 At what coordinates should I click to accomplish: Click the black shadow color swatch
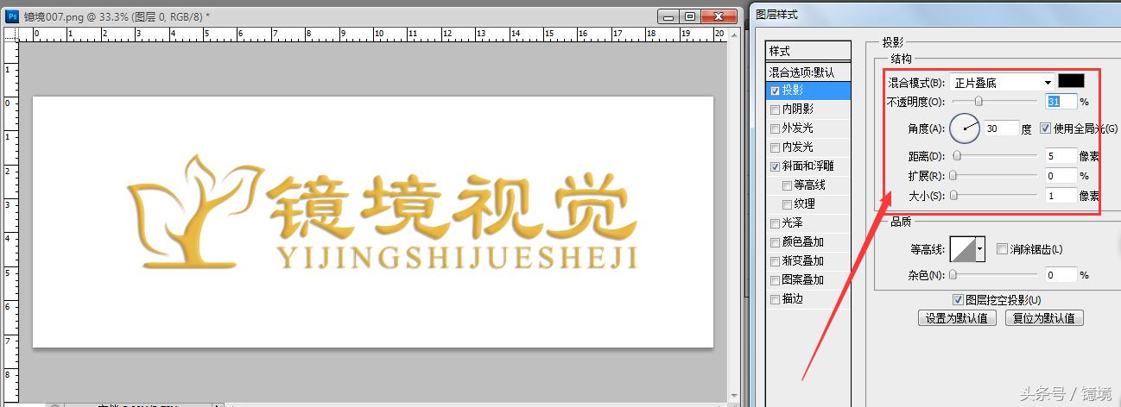click(1071, 81)
